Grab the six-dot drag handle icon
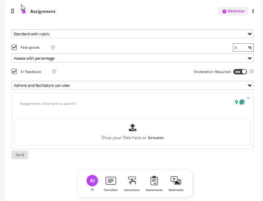Screen dimensions: 263x201 pyautogui.click(x=13, y=11)
